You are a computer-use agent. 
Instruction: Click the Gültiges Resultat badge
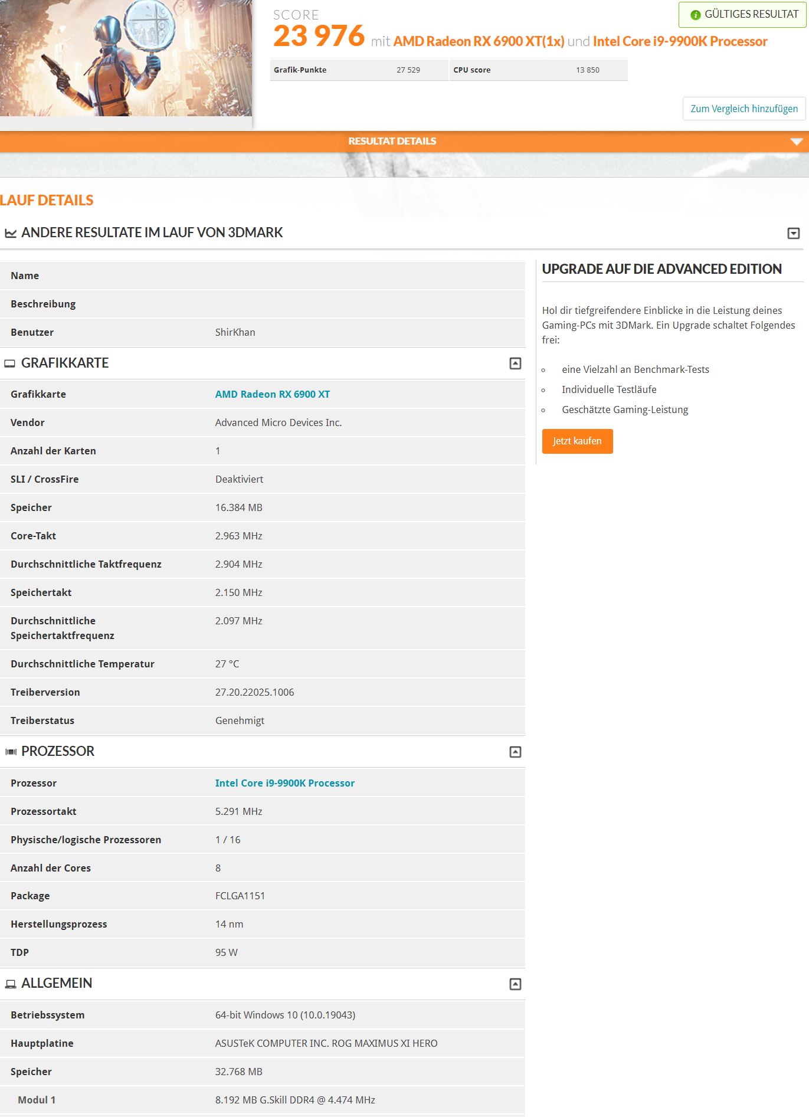(x=742, y=15)
